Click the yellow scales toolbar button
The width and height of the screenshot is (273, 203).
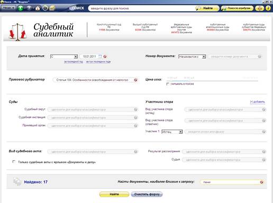(259, 8)
